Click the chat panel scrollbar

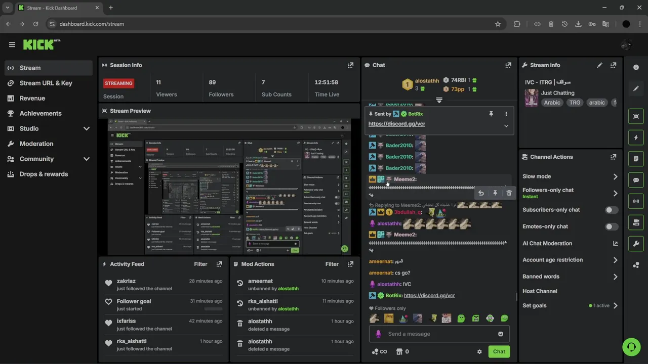tap(516, 296)
